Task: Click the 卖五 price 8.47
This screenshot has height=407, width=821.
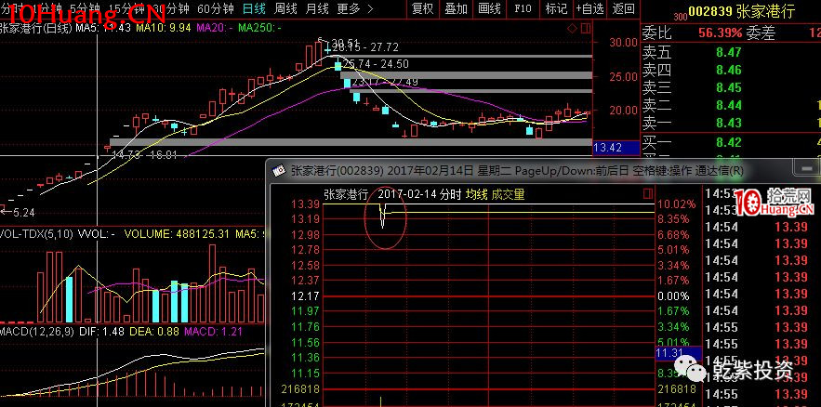Action: [x=728, y=52]
